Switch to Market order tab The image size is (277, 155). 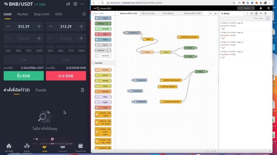tap(23, 14)
